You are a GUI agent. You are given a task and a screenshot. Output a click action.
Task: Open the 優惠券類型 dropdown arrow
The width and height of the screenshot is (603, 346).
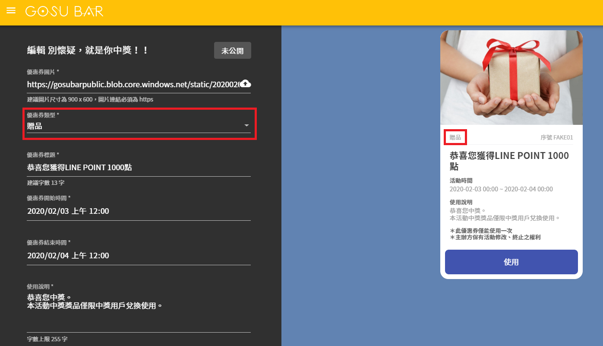pyautogui.click(x=246, y=126)
